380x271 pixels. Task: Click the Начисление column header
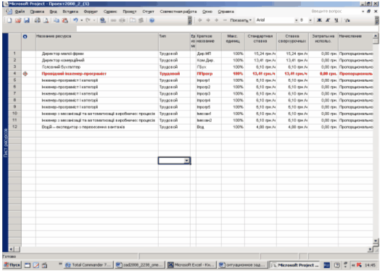(x=355, y=42)
